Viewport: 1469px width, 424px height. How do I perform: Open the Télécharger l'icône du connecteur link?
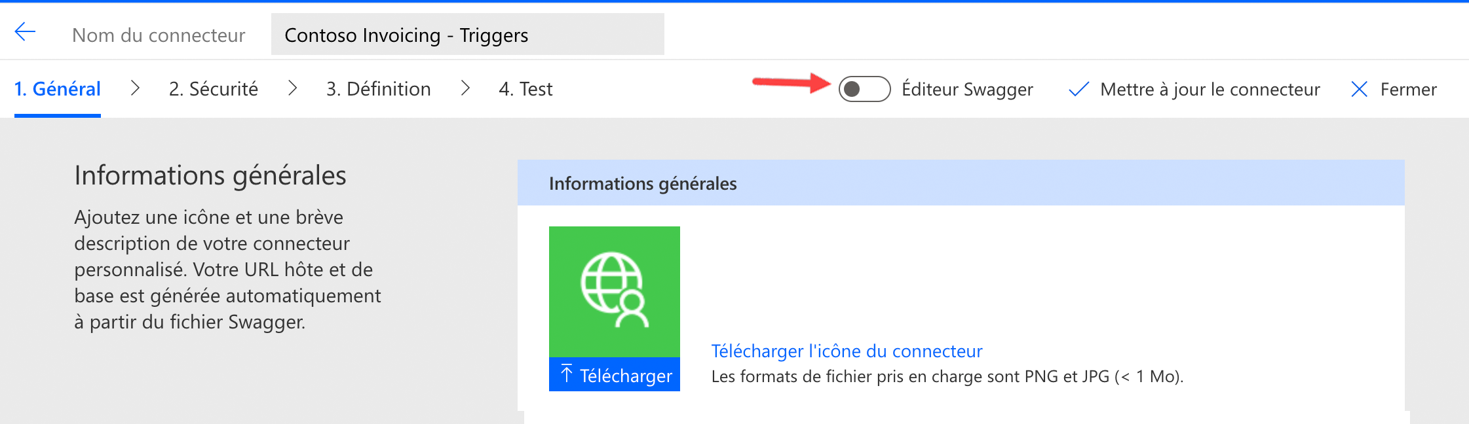(847, 351)
